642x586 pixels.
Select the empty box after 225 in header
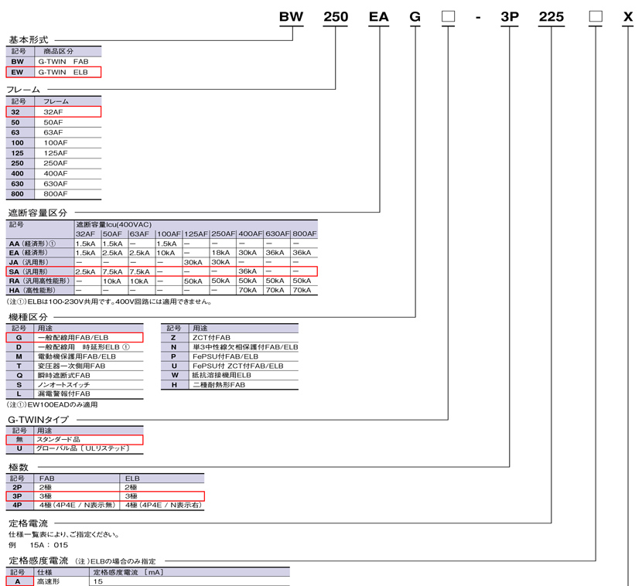(596, 16)
